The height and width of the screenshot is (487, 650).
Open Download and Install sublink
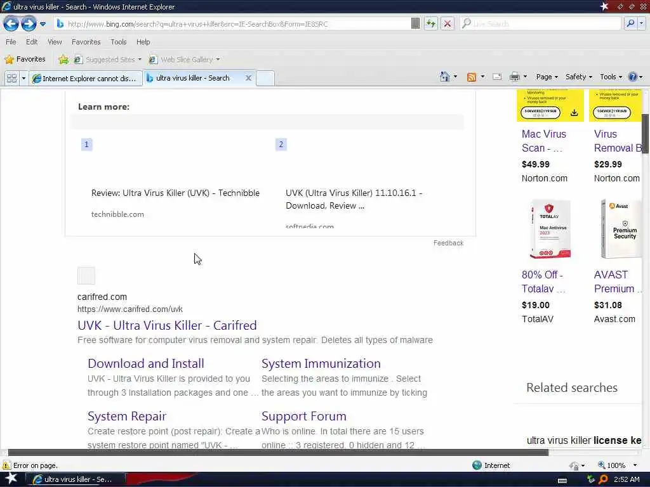[146, 363]
